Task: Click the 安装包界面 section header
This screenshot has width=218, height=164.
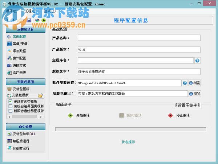Action: pyautogui.click(x=25, y=82)
